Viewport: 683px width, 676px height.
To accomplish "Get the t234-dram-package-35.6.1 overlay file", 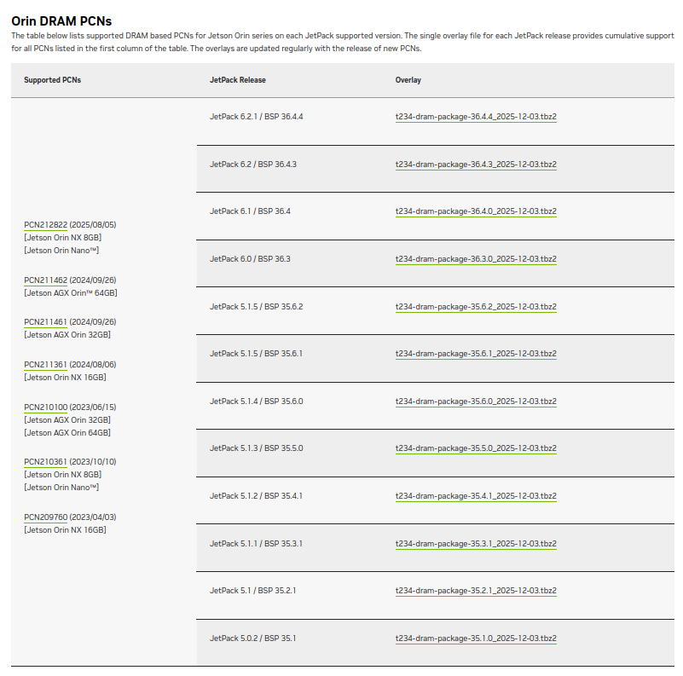I will (475, 354).
